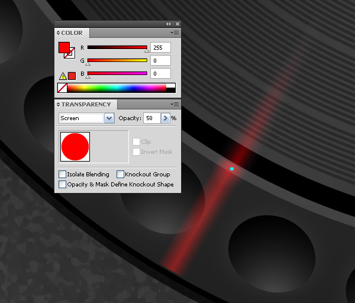The image size is (355, 303).
Task: Click the B channel slider bar
Action: pyautogui.click(x=117, y=73)
